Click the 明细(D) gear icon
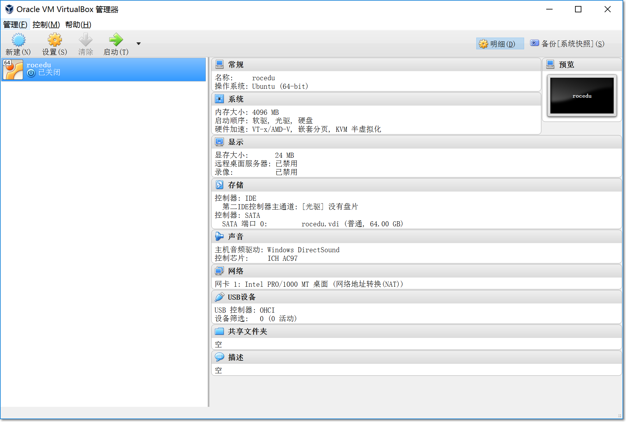Viewport: 626px width, 422px height. pos(483,44)
